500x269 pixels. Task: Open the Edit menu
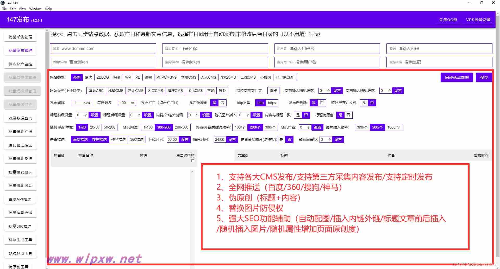[x=13, y=9]
